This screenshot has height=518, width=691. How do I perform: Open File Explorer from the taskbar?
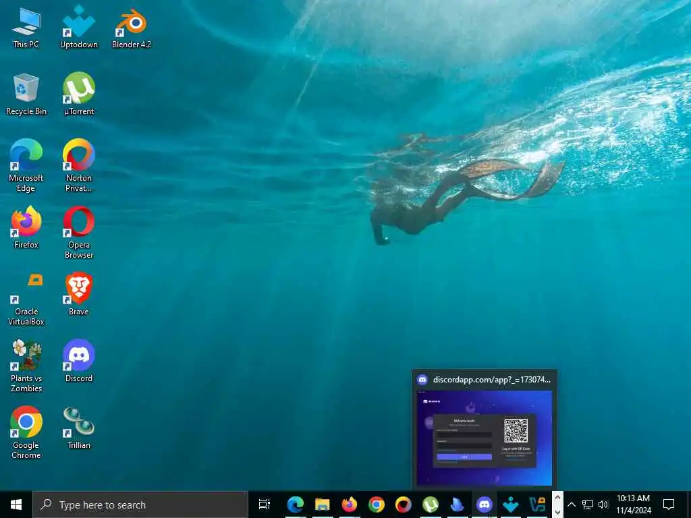(323, 505)
